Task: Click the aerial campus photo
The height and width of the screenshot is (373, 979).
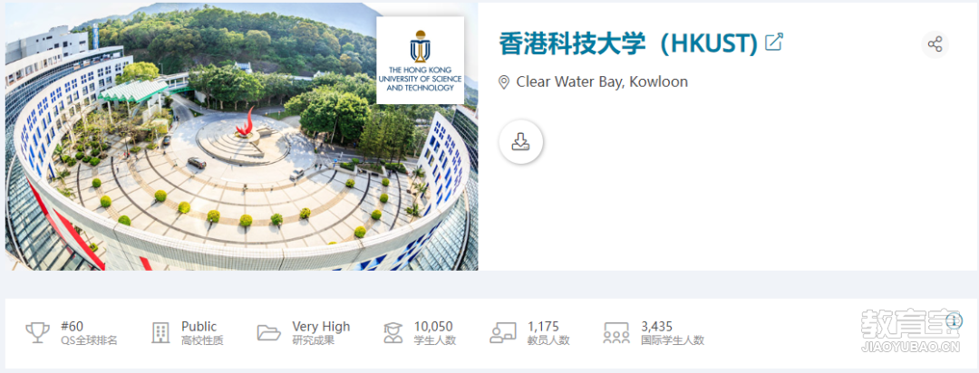Action: click(242, 137)
